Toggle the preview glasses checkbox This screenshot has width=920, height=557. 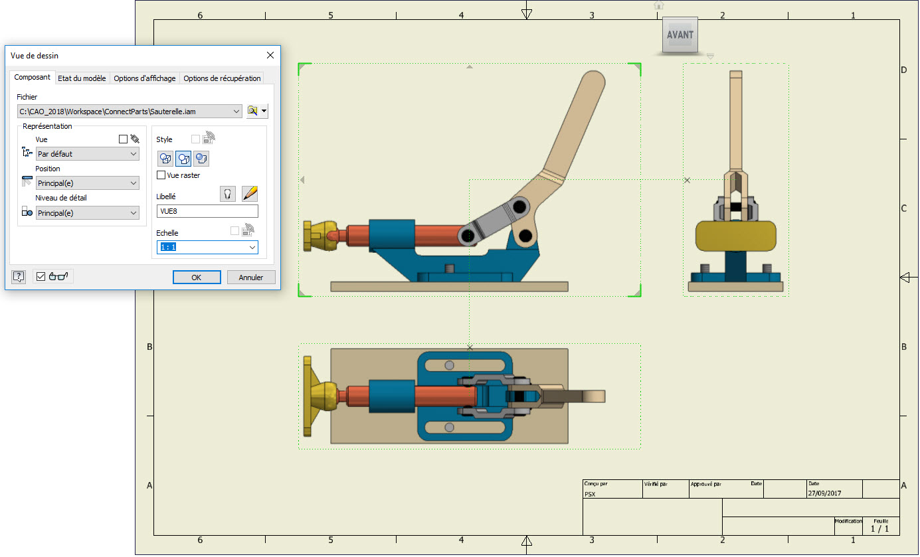(x=41, y=277)
